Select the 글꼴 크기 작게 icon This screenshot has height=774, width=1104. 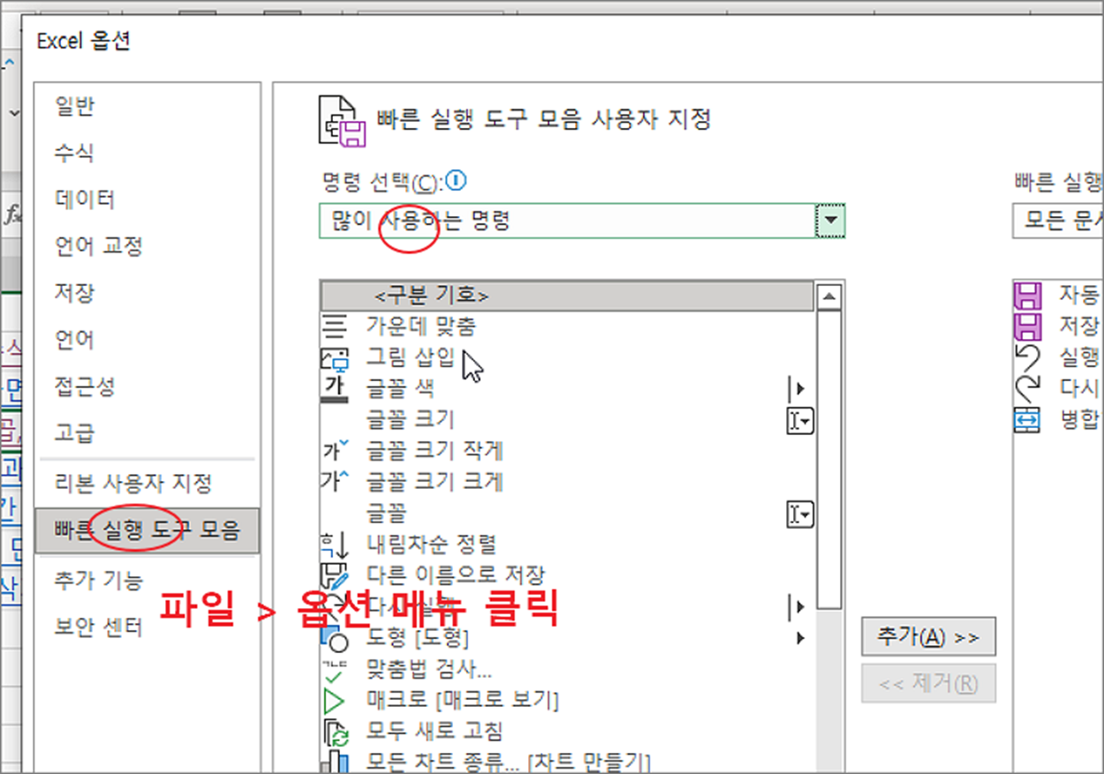[335, 450]
